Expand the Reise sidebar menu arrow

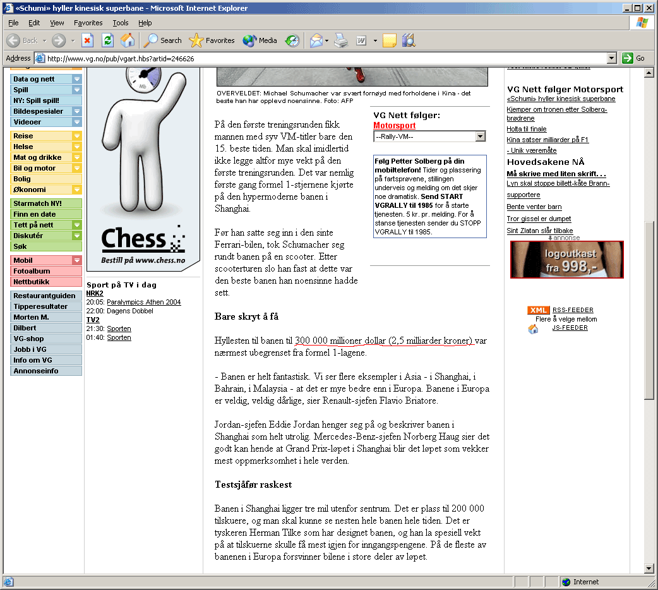click(x=77, y=136)
